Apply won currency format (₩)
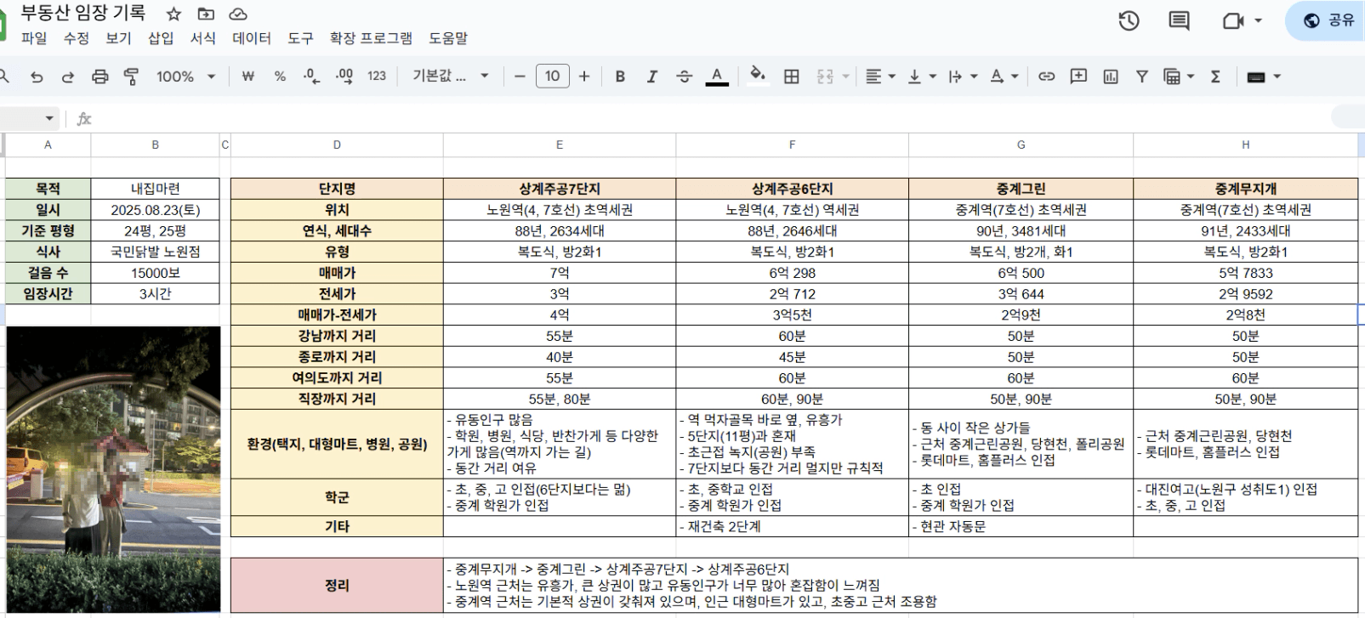Image resolution: width=1365 pixels, height=618 pixels. pyautogui.click(x=248, y=77)
